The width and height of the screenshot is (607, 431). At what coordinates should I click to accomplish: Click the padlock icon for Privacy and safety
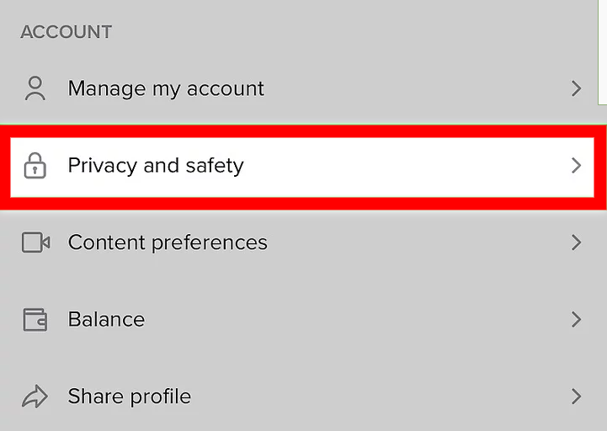tap(35, 166)
